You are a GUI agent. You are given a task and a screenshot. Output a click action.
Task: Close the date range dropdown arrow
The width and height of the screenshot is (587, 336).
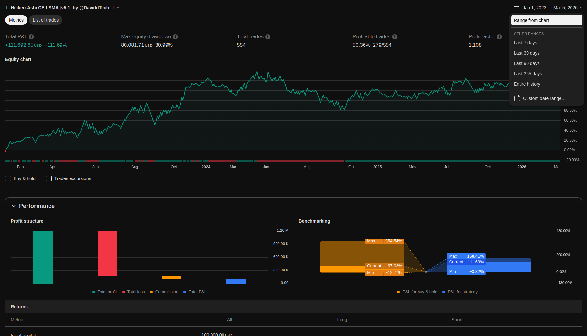click(581, 8)
